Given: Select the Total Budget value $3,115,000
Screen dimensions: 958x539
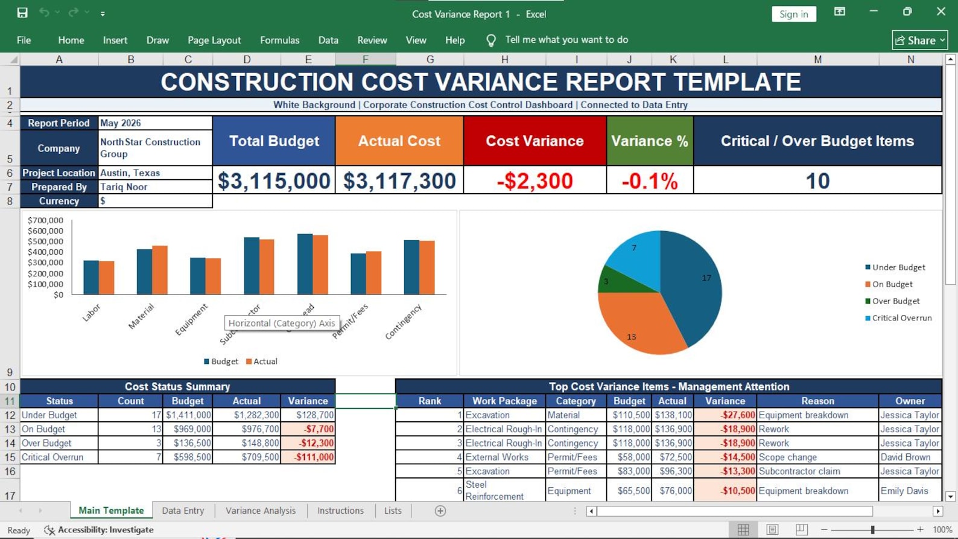Looking at the screenshot, I should tap(274, 180).
